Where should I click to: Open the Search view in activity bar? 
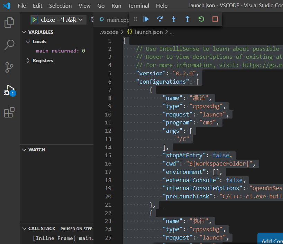tap(9, 45)
